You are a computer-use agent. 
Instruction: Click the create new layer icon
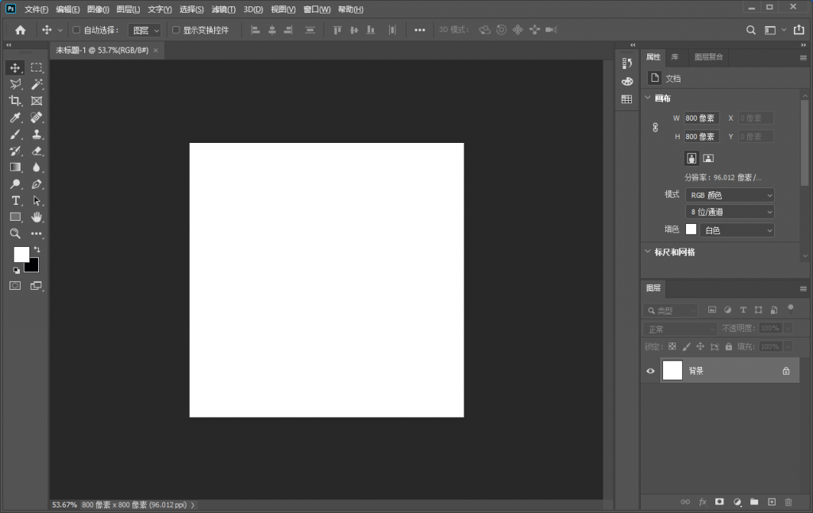(771, 502)
